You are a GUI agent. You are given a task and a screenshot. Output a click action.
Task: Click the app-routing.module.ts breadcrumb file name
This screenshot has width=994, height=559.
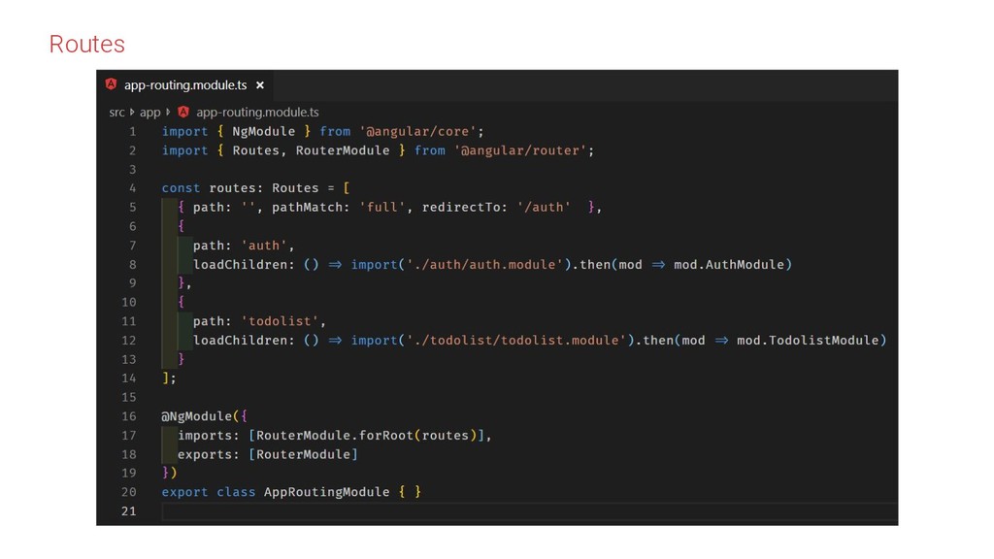(257, 113)
